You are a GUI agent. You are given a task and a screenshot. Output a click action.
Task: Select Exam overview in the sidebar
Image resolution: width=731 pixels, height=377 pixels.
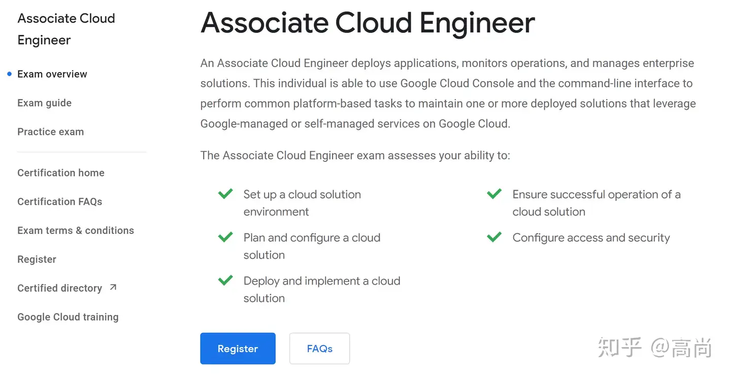(x=52, y=74)
